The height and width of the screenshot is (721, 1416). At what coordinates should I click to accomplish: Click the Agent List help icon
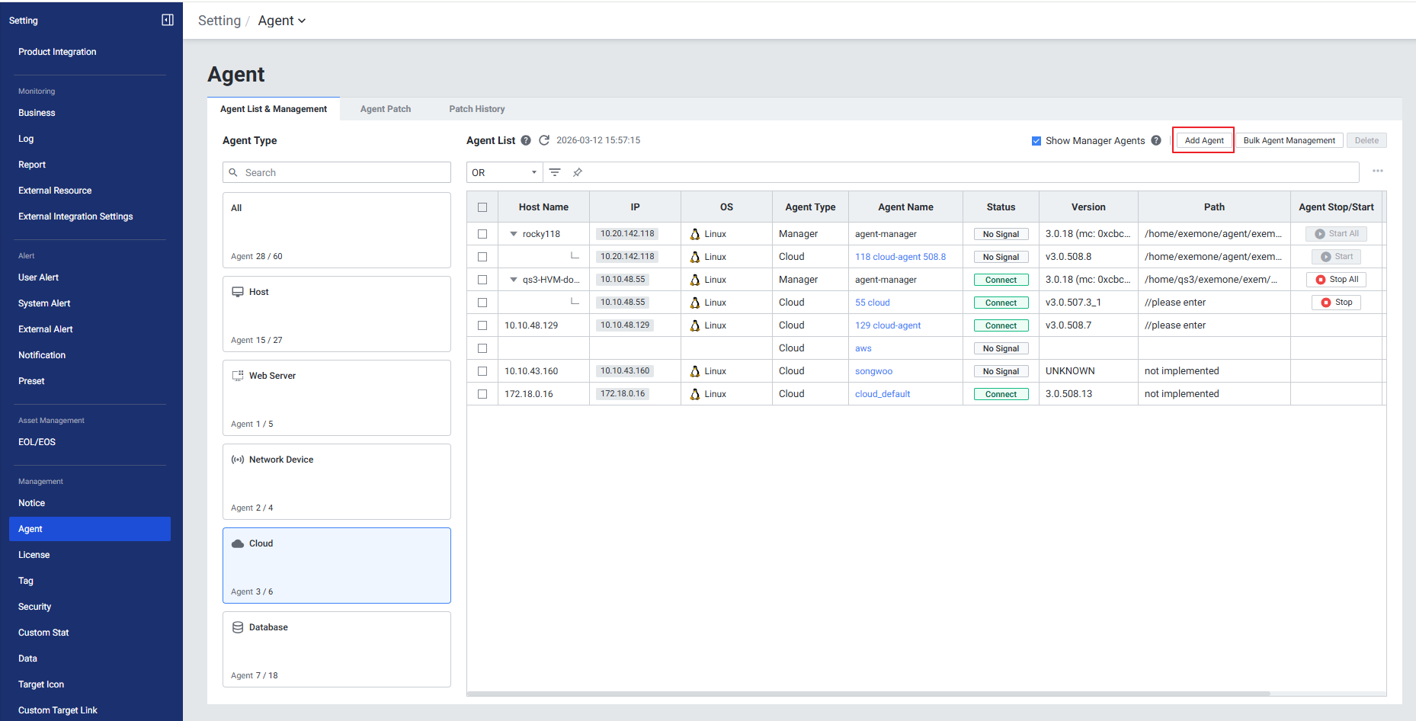pyautogui.click(x=526, y=140)
